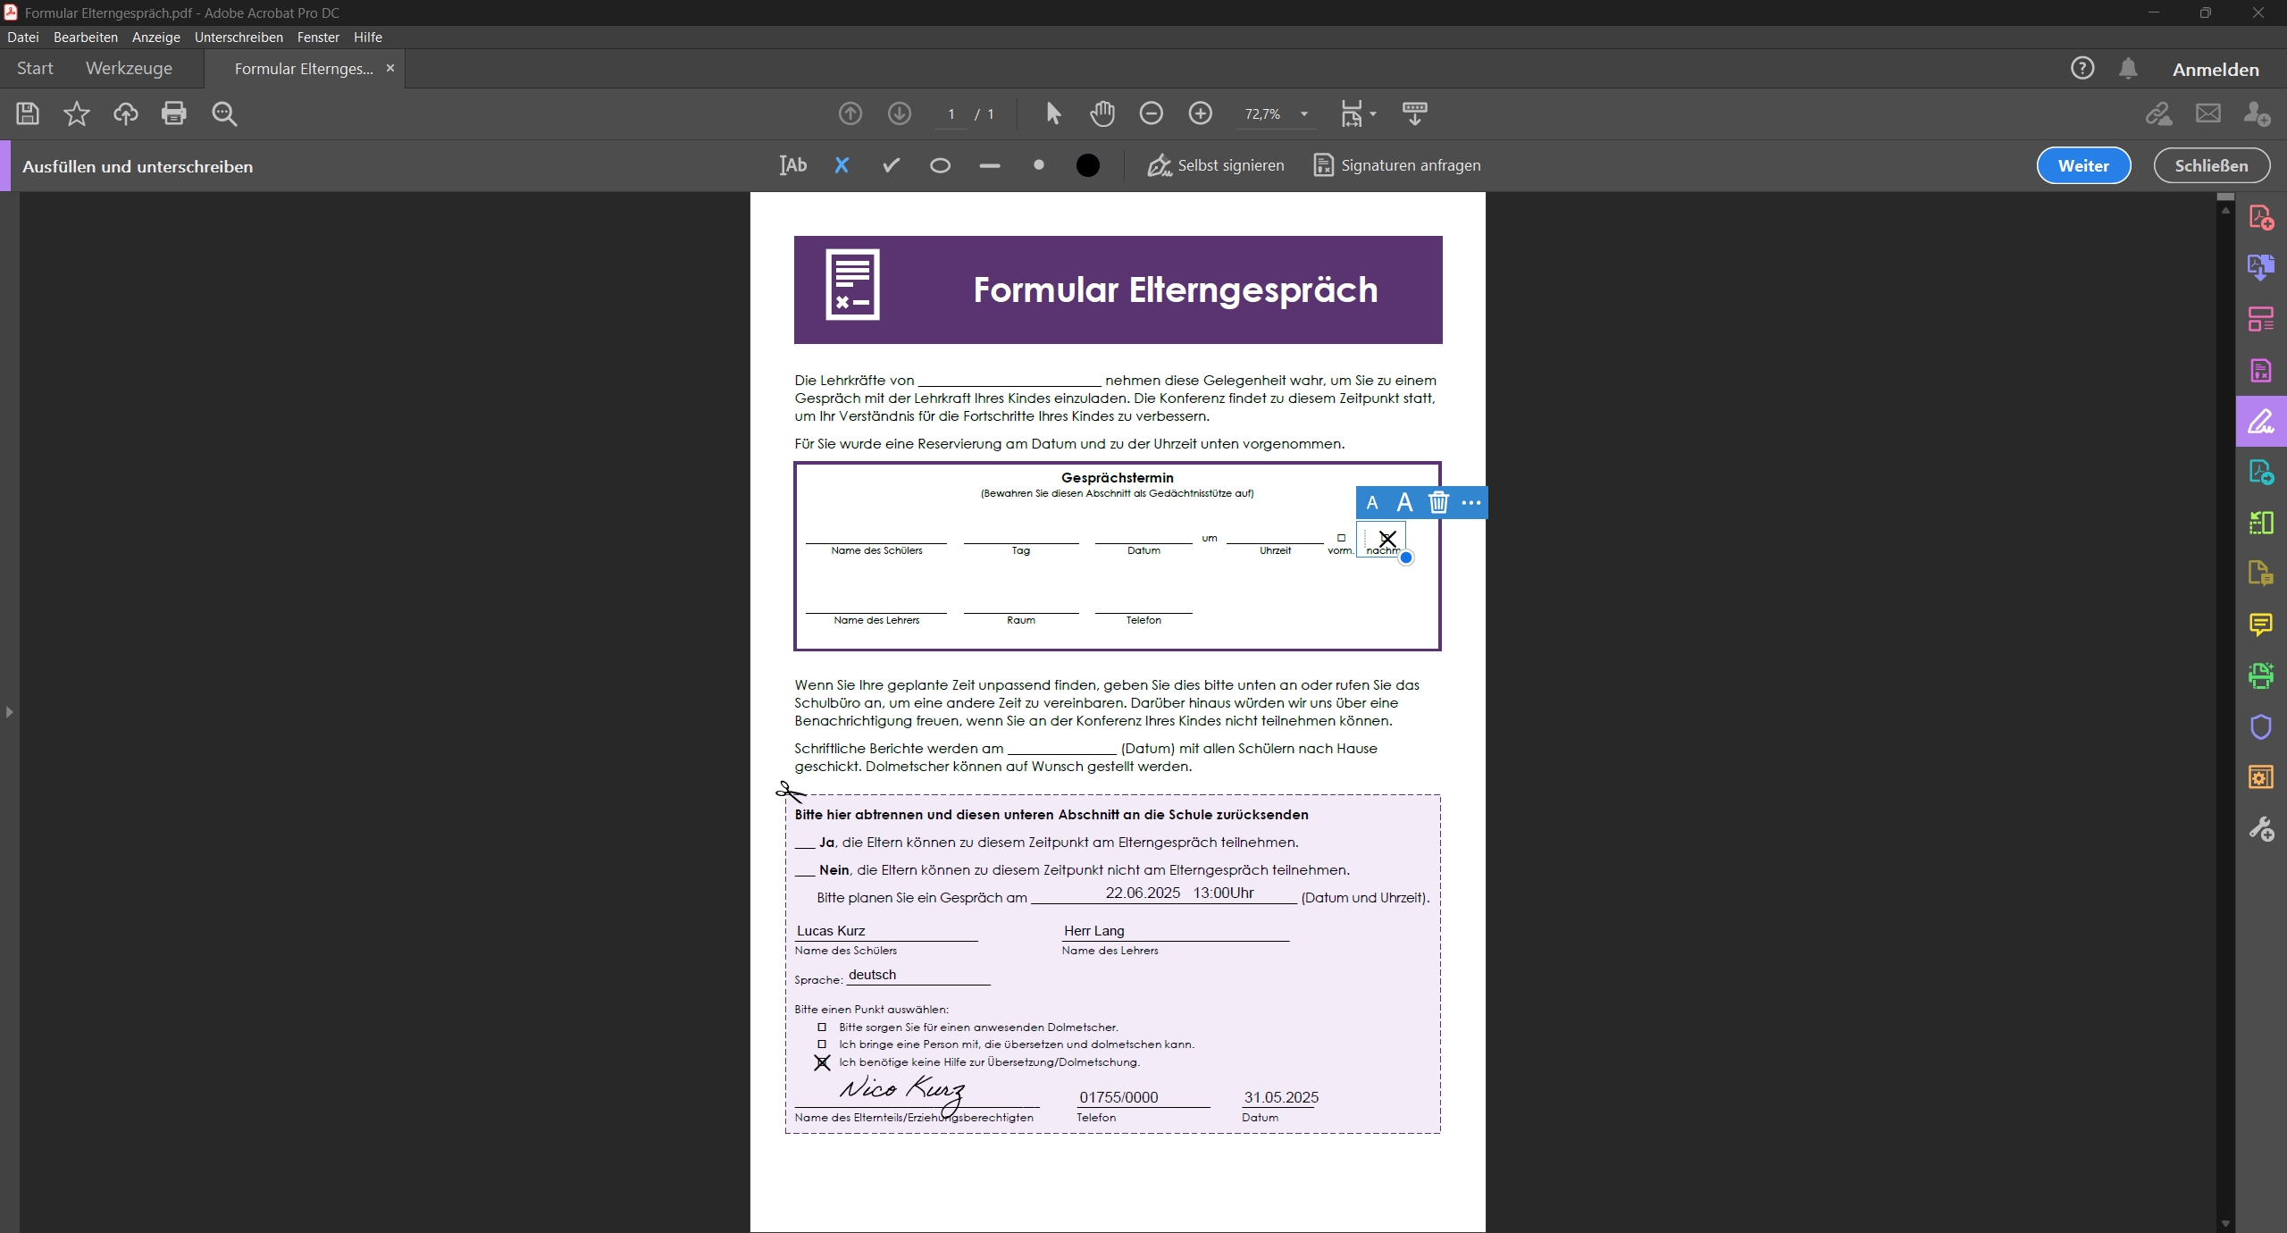Switch to the Werkzeuge tab
This screenshot has height=1233, width=2287.
tap(129, 69)
